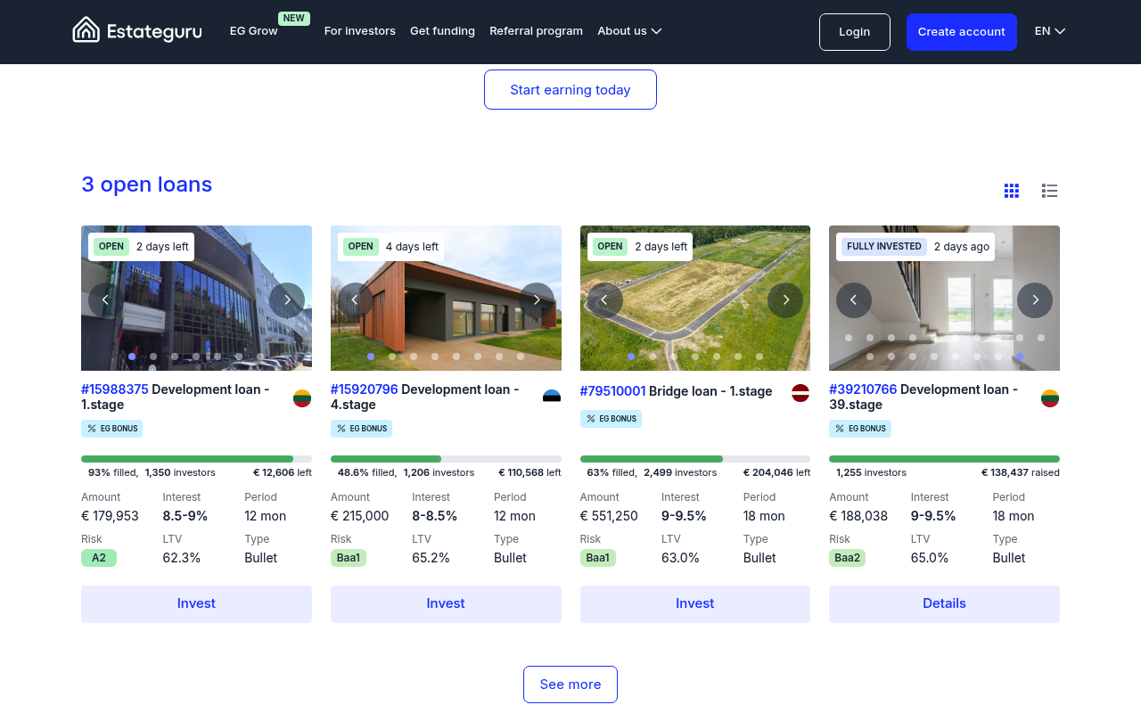Click amount € 551,250
This screenshot has width=1141, height=713.
[x=609, y=516]
